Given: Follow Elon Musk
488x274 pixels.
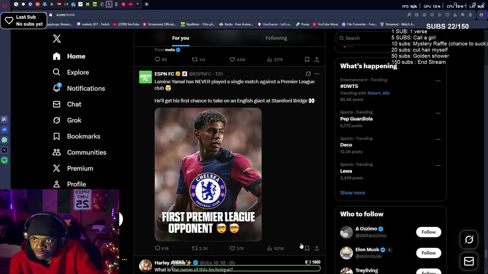Looking at the screenshot, I should (429, 253).
